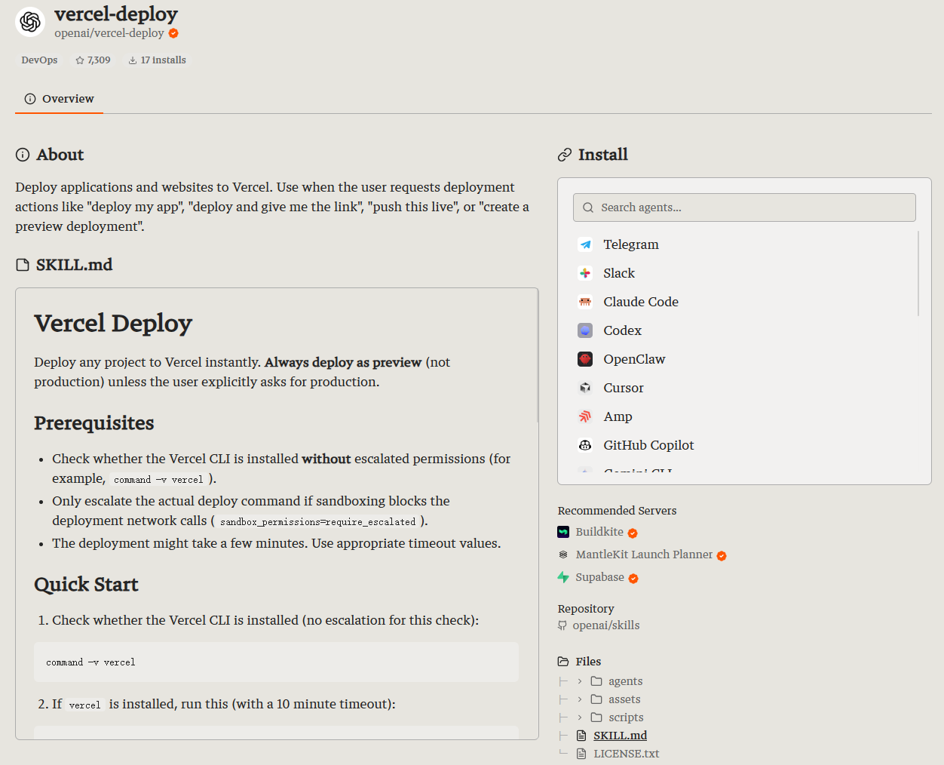Image resolution: width=944 pixels, height=765 pixels.
Task: Click the GitHub icon beside openai/skills
Action: coord(562,625)
